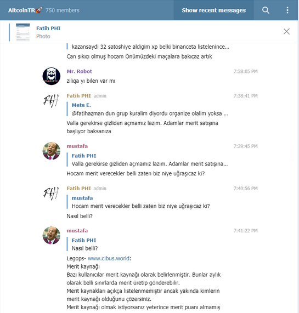View Mr. Robot's profile avatar
The height and width of the screenshot is (313, 299).
tap(52, 76)
